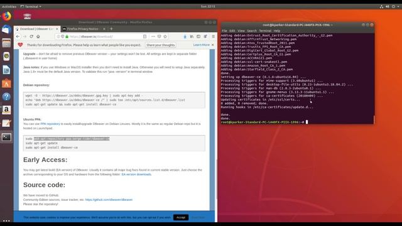402x226 pixels.
Task: Click the Firefox page vertical scrollbar
Action: 216,180
